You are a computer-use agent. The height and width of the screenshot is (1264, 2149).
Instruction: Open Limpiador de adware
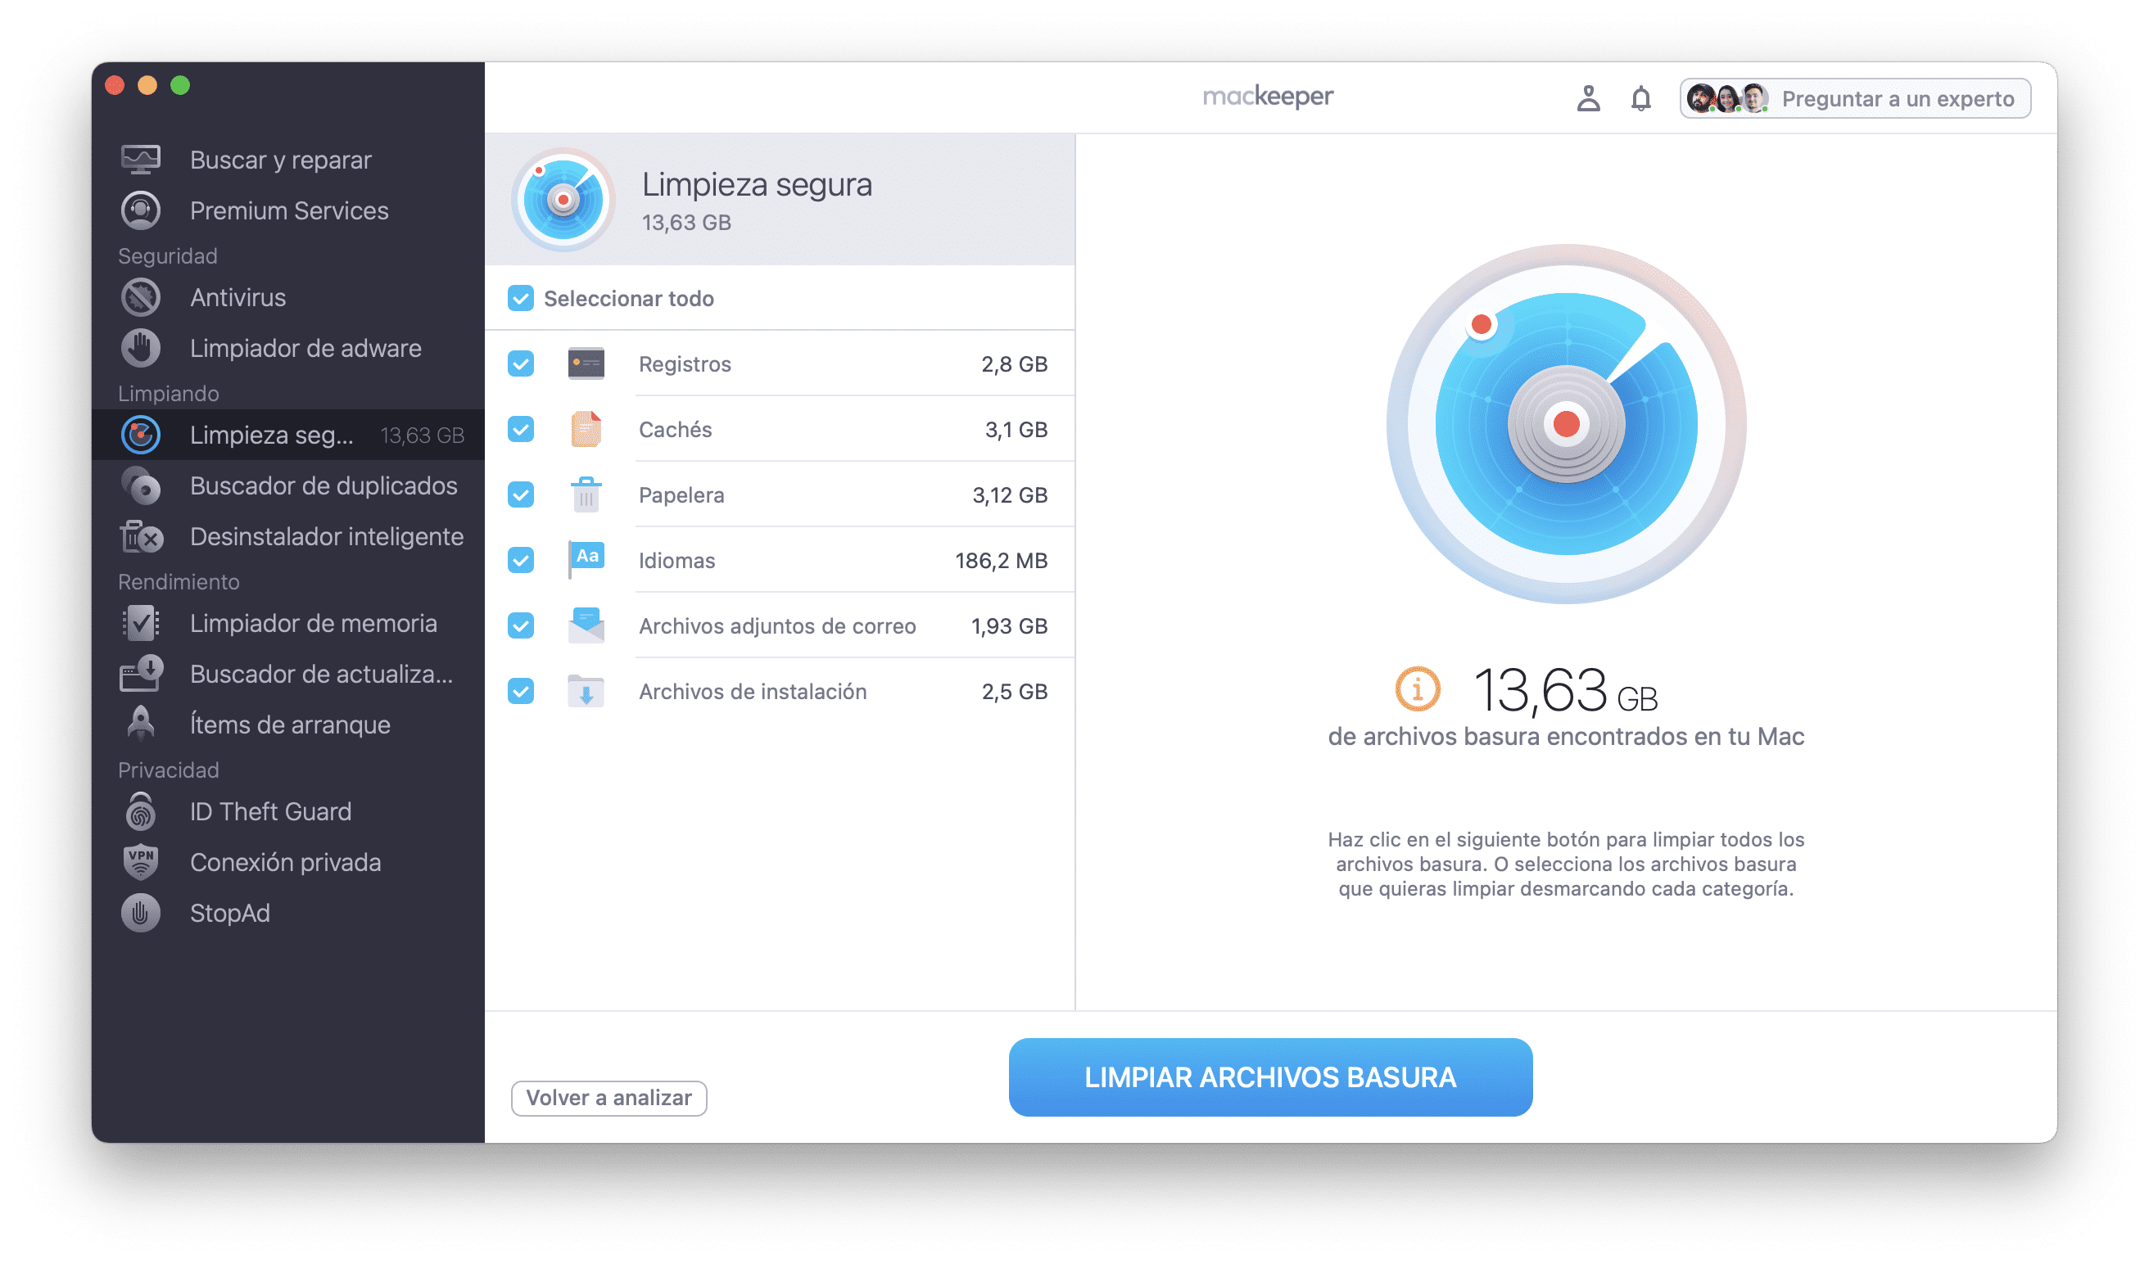pos(288,348)
